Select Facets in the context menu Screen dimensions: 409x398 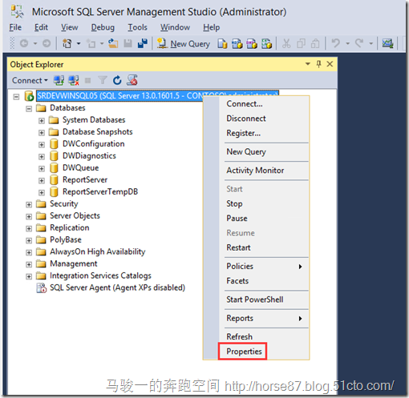tap(237, 281)
